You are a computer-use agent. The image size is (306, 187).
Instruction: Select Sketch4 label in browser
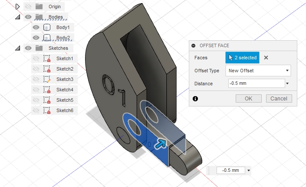[65, 90]
